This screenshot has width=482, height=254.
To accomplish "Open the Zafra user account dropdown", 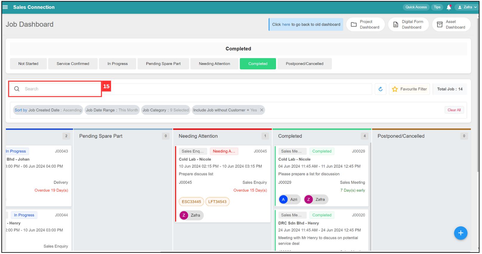I will 467,7.
